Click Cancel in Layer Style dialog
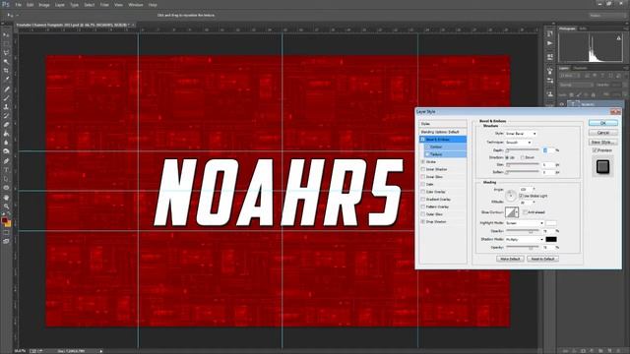 603,133
